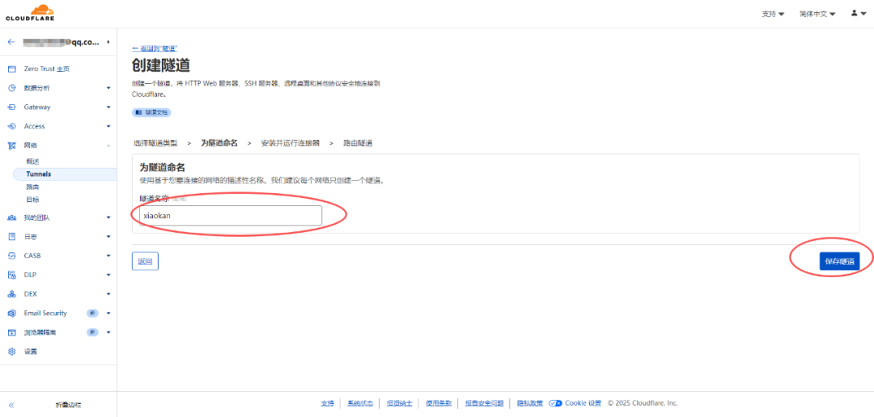Image resolution: width=874 pixels, height=417 pixels.
Task: Select 目标 under 网络
Action: [x=32, y=200]
